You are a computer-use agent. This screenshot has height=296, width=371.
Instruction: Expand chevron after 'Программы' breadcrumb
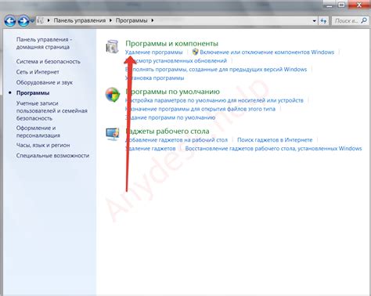(x=153, y=20)
